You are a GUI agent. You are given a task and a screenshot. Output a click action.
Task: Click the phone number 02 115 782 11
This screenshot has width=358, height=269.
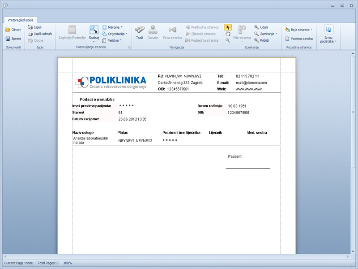coord(247,76)
